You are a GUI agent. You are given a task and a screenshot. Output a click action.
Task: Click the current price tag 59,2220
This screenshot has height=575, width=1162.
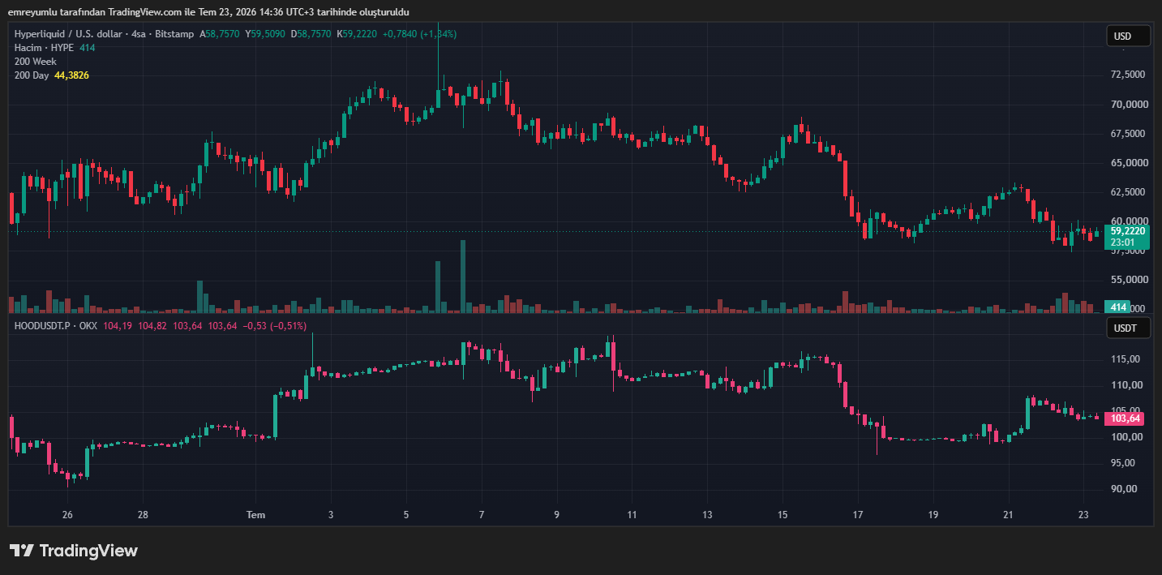tap(1127, 230)
